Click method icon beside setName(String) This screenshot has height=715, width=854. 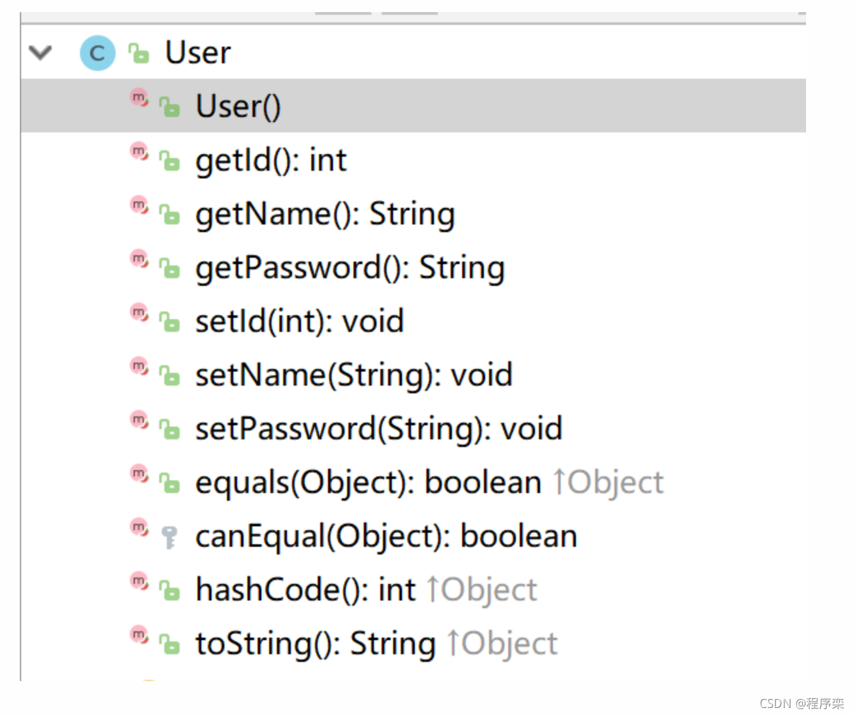[x=139, y=366]
